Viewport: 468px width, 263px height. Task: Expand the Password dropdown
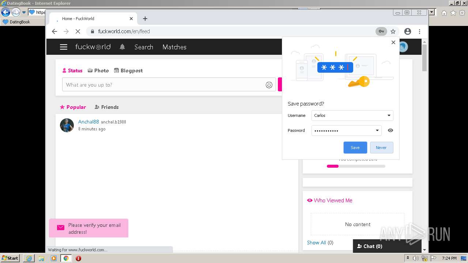[377, 130]
